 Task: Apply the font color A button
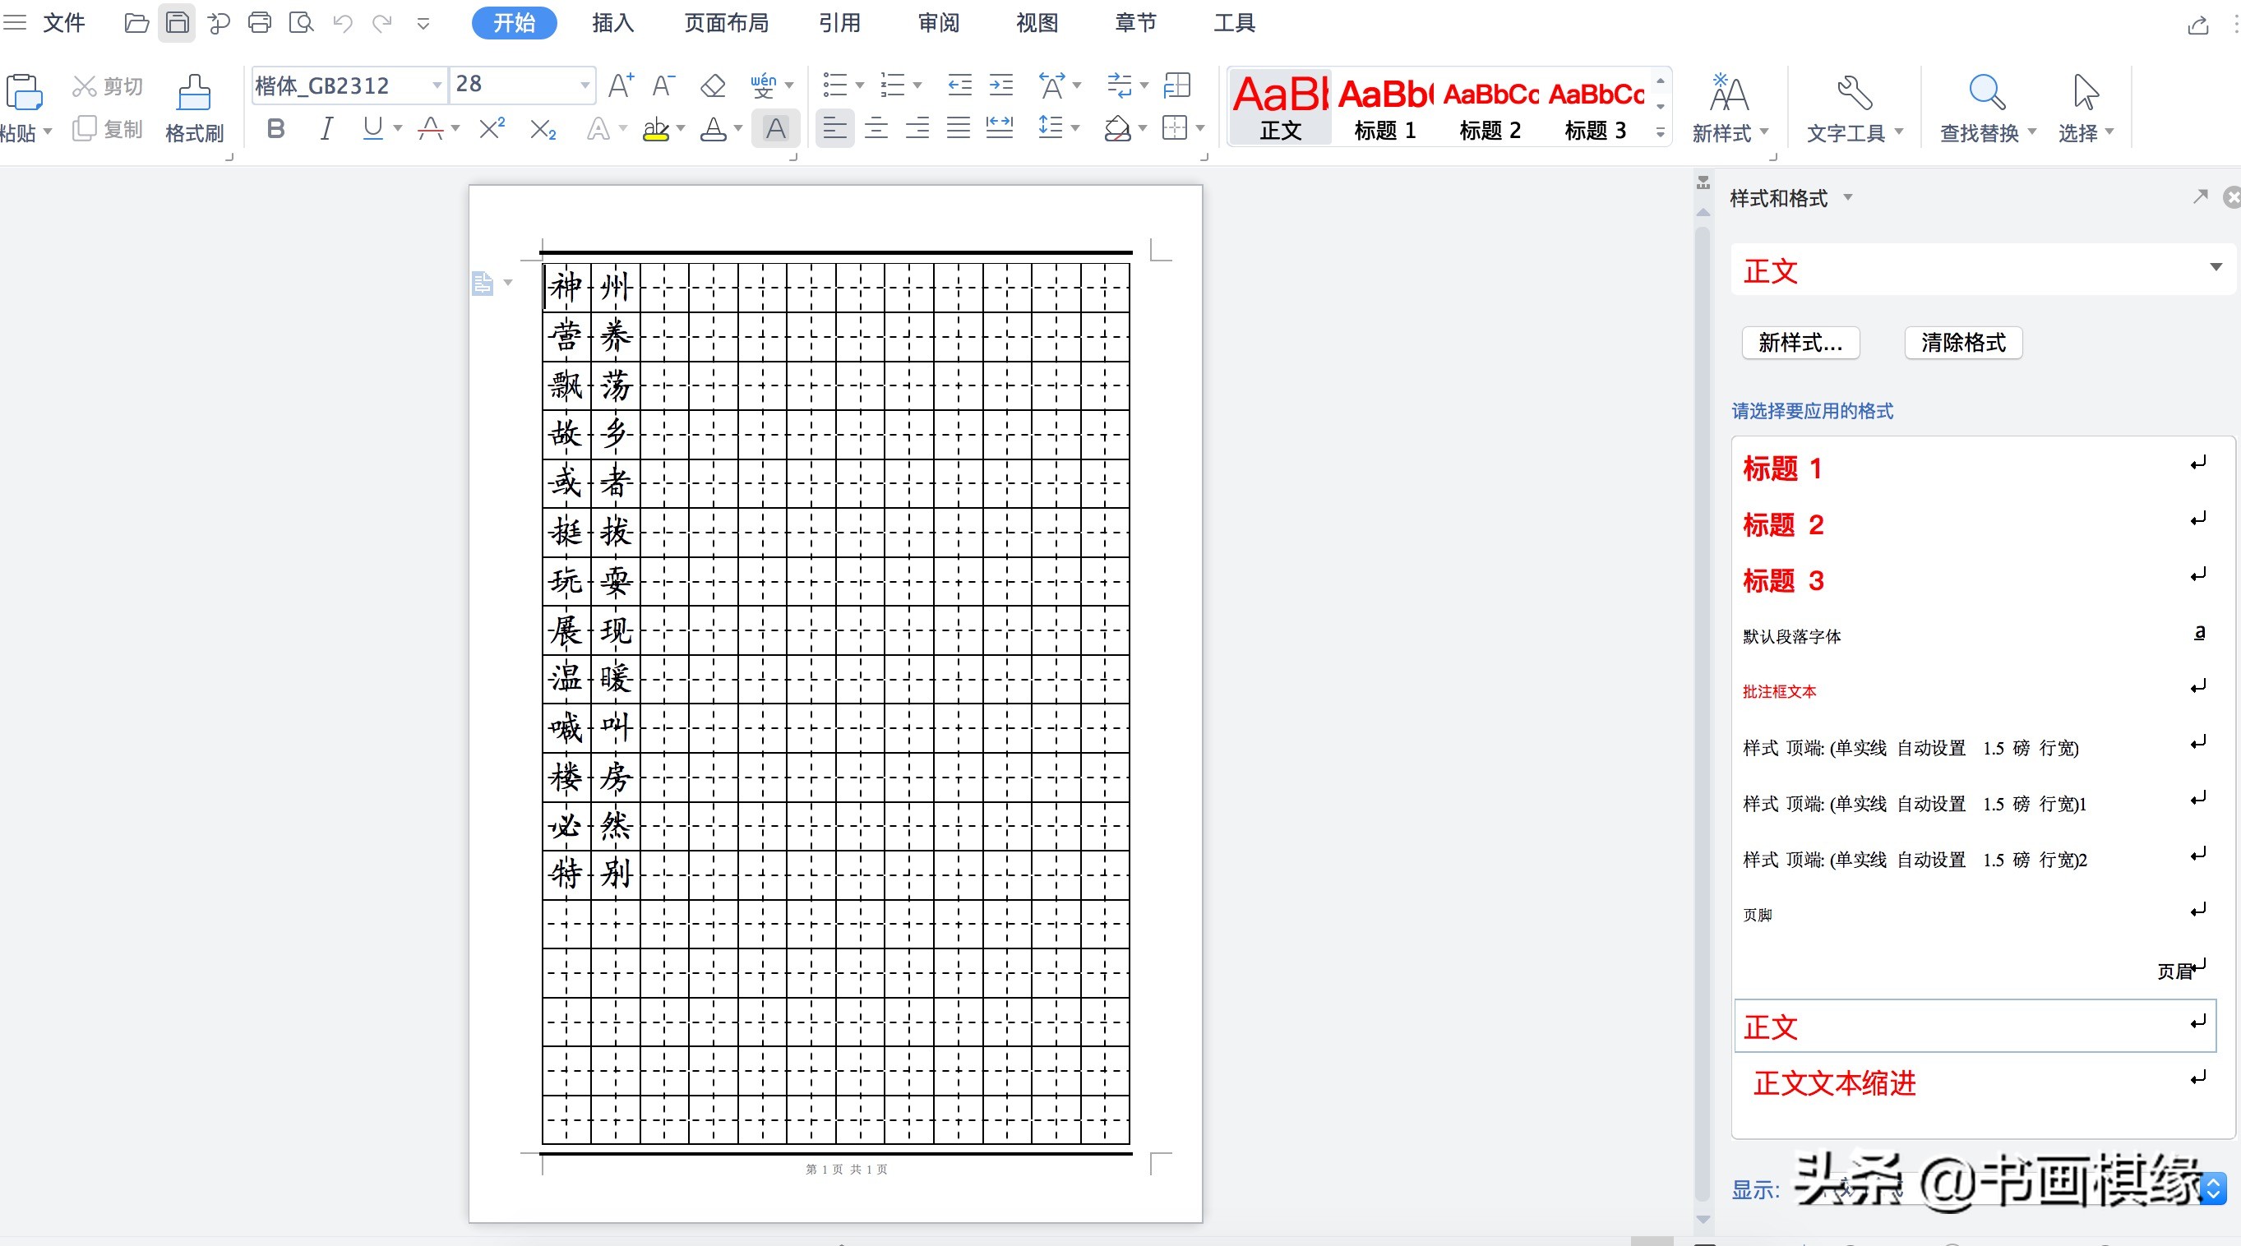714,130
